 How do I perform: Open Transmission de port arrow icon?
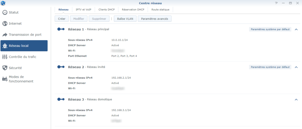click(x=5, y=35)
